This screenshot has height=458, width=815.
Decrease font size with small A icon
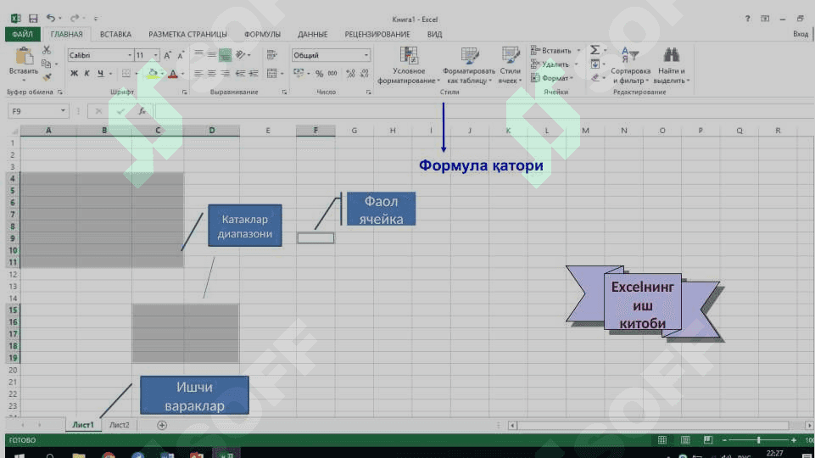pyautogui.click(x=181, y=55)
